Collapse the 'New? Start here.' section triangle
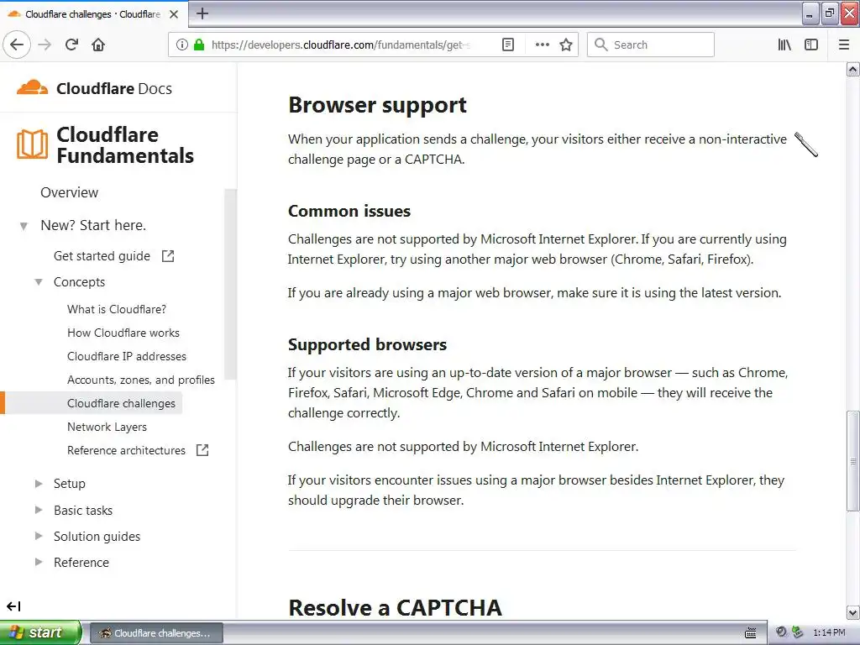 [24, 225]
